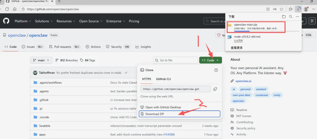Click the openclaw-main.zip download progress bar
The width and height of the screenshot is (317, 139).
[267, 31]
